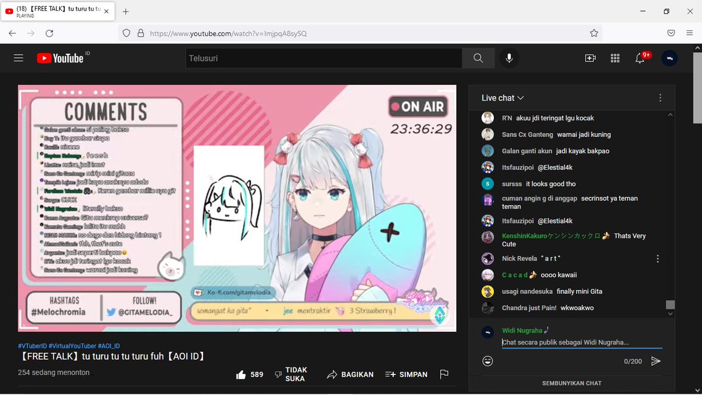This screenshot has height=395, width=702.
Task: Click sursss avatar in the chat
Action: pyautogui.click(x=487, y=184)
